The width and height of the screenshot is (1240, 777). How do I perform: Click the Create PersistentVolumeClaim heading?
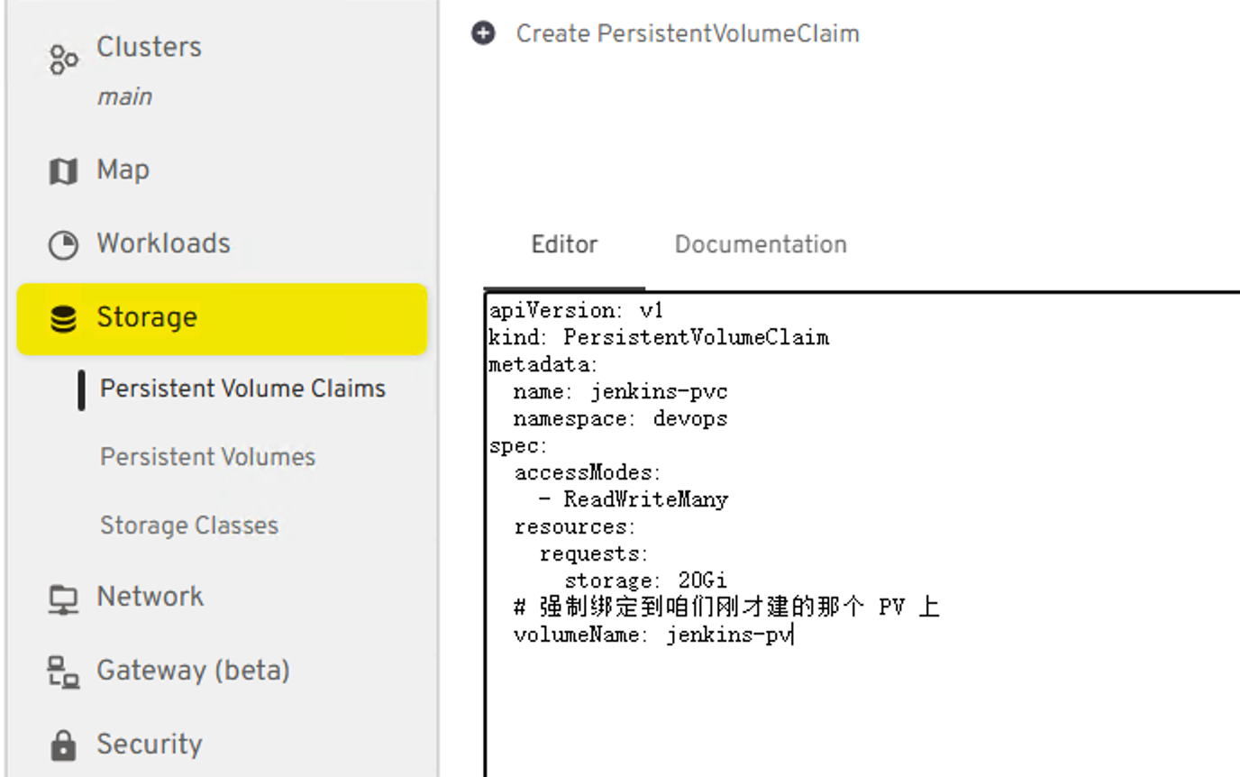tap(687, 34)
